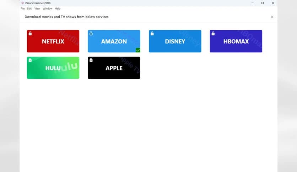Click the green checkmark on Amazon tile
The image size is (297, 172).
pyautogui.click(x=138, y=50)
